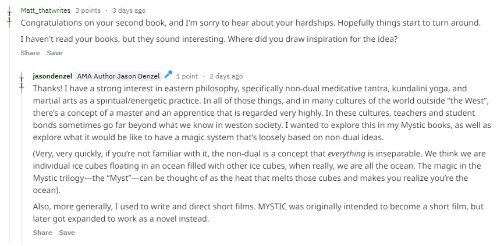Click the '1 point' score text
The image size is (497, 246).
187,76
